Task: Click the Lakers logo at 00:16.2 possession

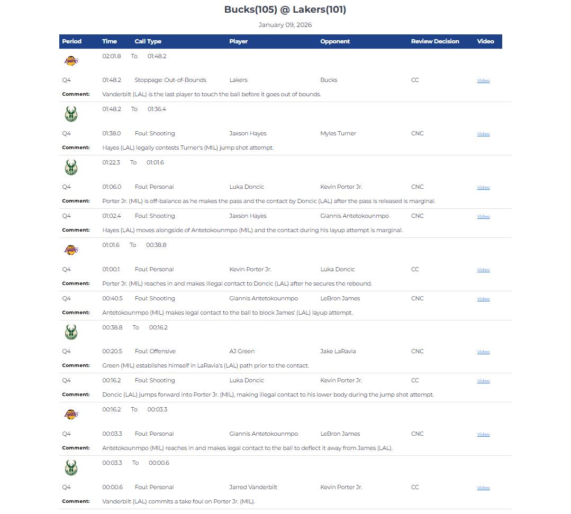Action: coord(71,415)
